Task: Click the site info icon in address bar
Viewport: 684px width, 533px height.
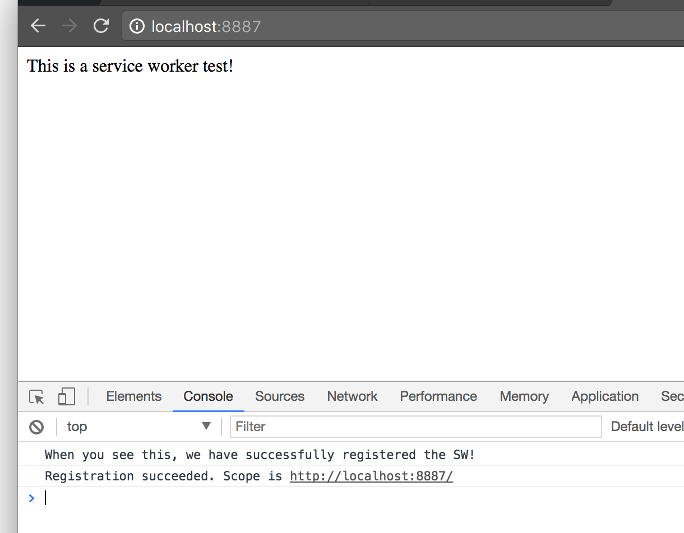Action: pos(137,26)
